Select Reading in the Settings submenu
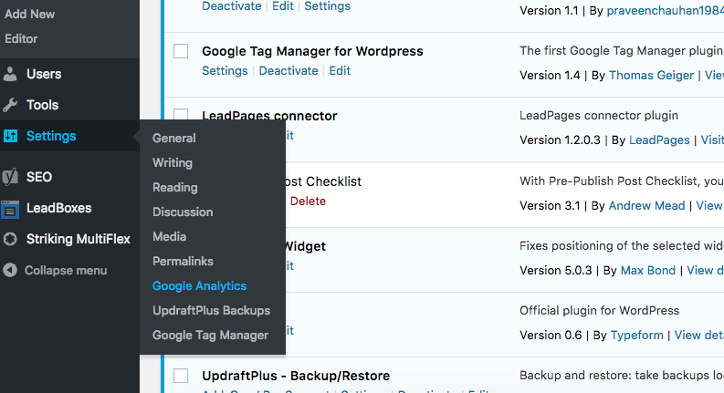 pyautogui.click(x=175, y=188)
